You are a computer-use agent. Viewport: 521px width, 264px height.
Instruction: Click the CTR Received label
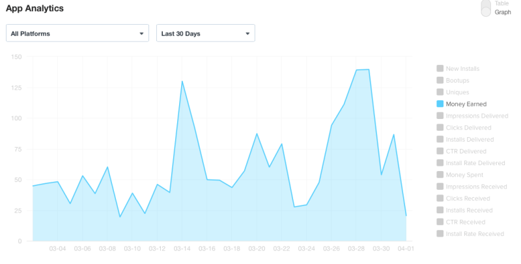[465, 222]
